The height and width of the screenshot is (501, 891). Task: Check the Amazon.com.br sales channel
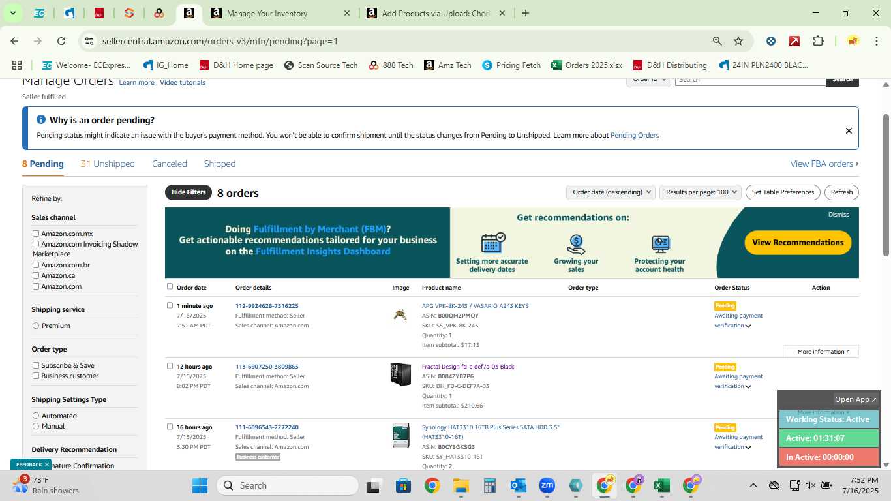(36, 265)
